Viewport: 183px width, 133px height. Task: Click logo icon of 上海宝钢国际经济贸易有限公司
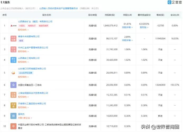point(13,95)
